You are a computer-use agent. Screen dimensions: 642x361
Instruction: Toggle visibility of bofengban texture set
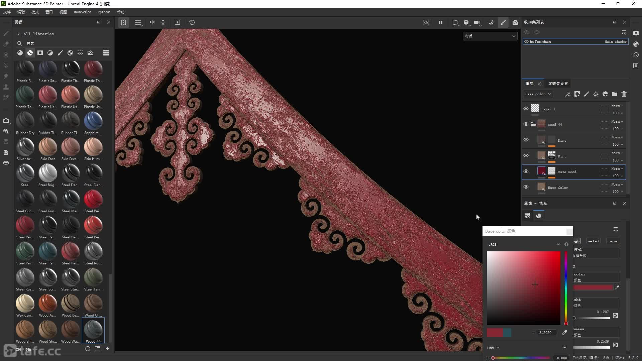click(527, 42)
